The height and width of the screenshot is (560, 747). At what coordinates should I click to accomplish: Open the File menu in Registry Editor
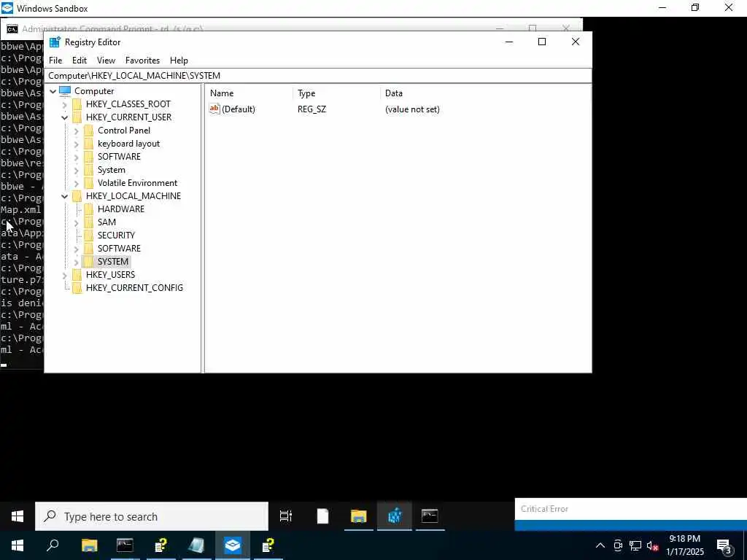tap(55, 61)
